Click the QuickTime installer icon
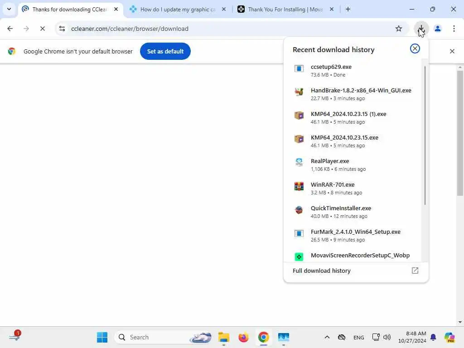Screen dimensions: 464x348 coord(299,210)
